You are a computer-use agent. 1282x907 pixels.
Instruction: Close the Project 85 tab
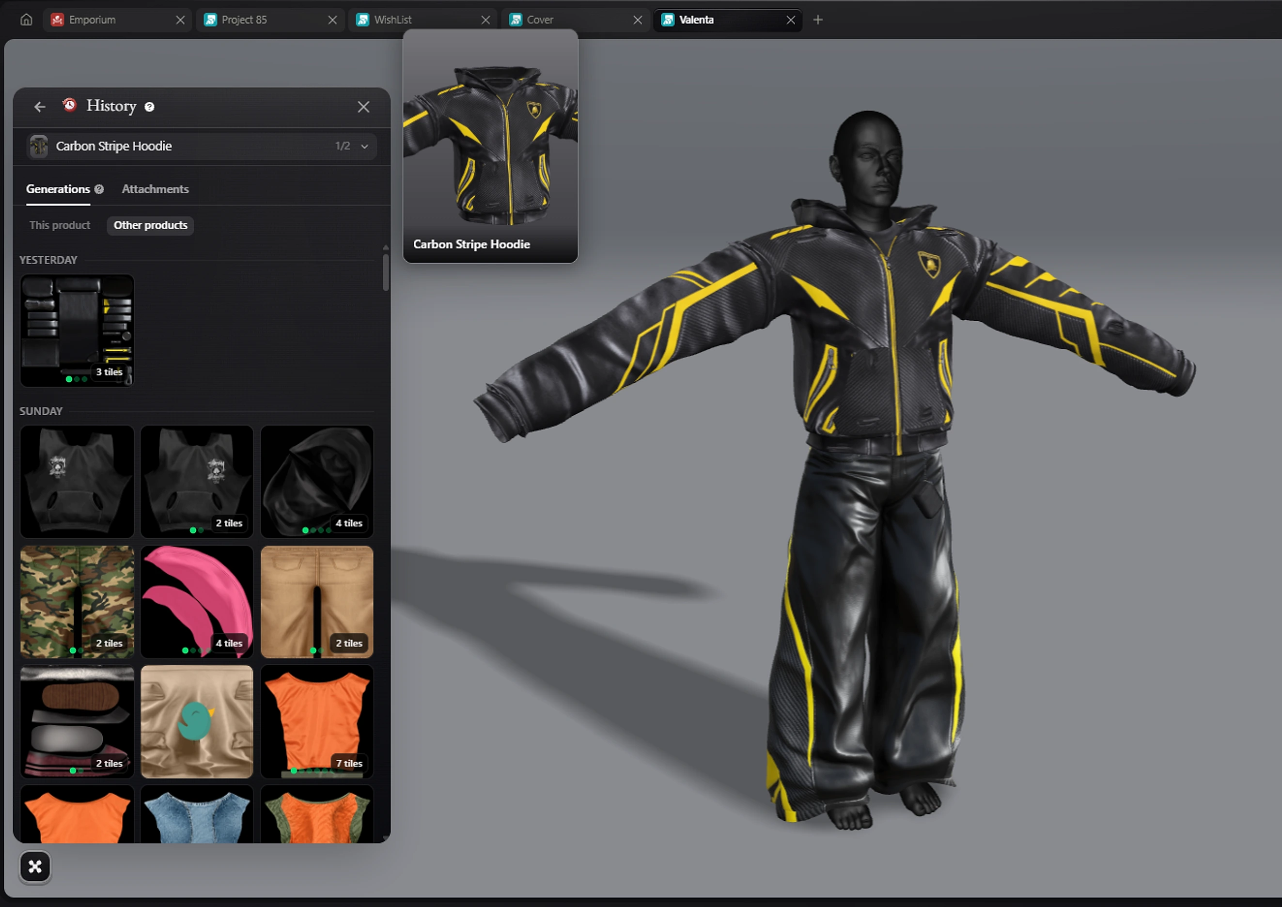(x=332, y=20)
